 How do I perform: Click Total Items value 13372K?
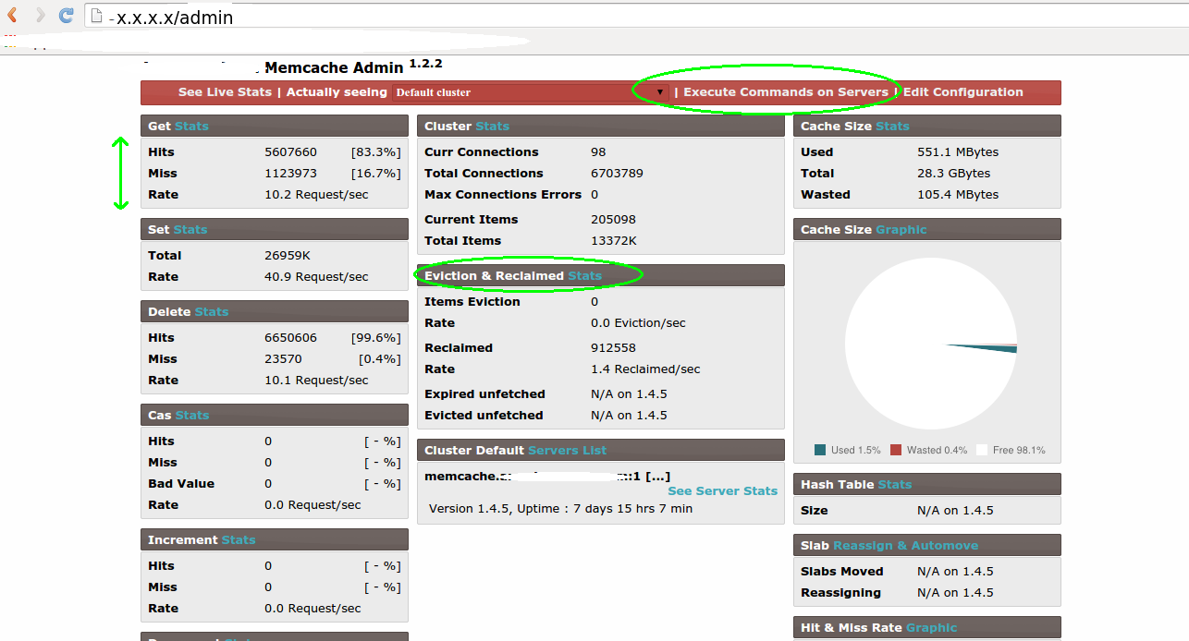coord(614,241)
